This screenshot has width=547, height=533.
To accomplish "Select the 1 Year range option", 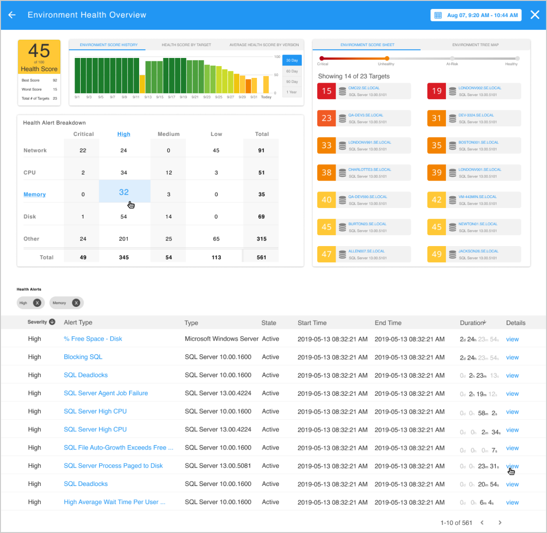I will tap(292, 92).
